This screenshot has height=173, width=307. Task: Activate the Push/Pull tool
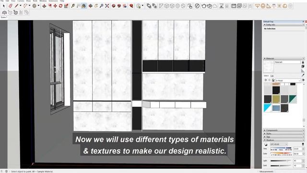point(44,6)
